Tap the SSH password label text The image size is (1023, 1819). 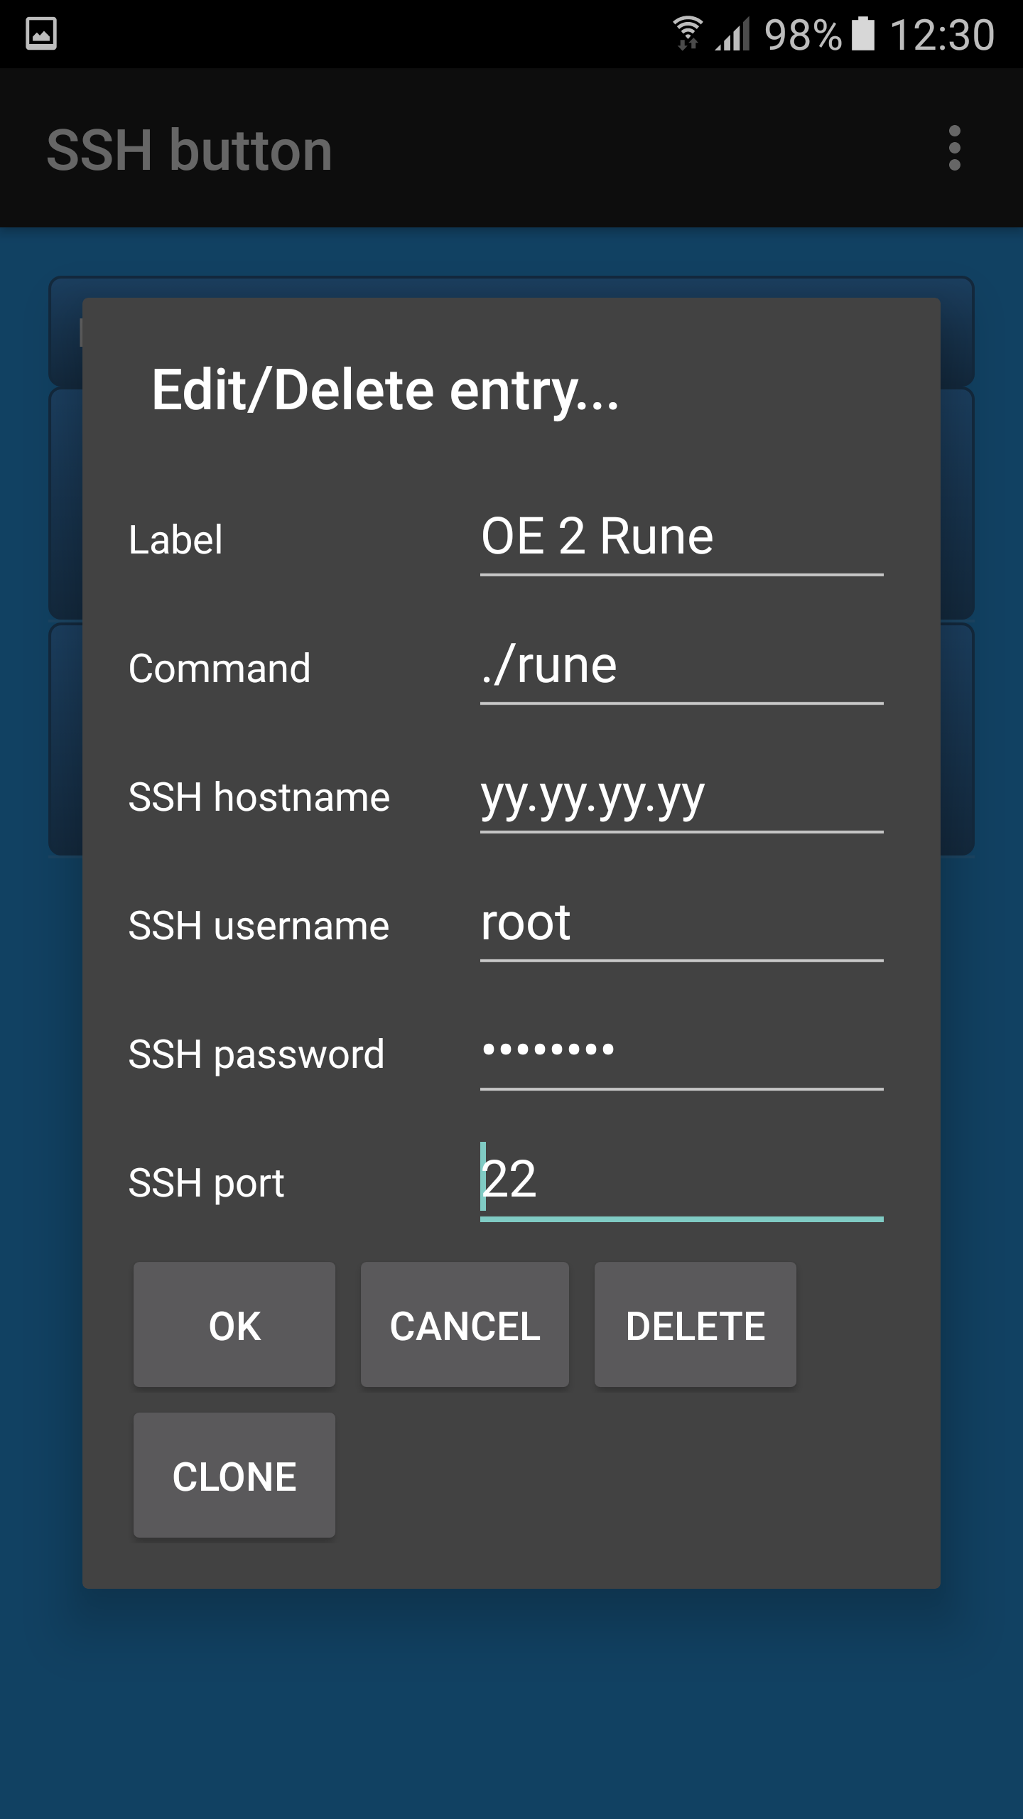256,1054
